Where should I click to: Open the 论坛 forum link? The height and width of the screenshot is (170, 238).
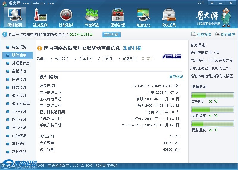point(201,3)
